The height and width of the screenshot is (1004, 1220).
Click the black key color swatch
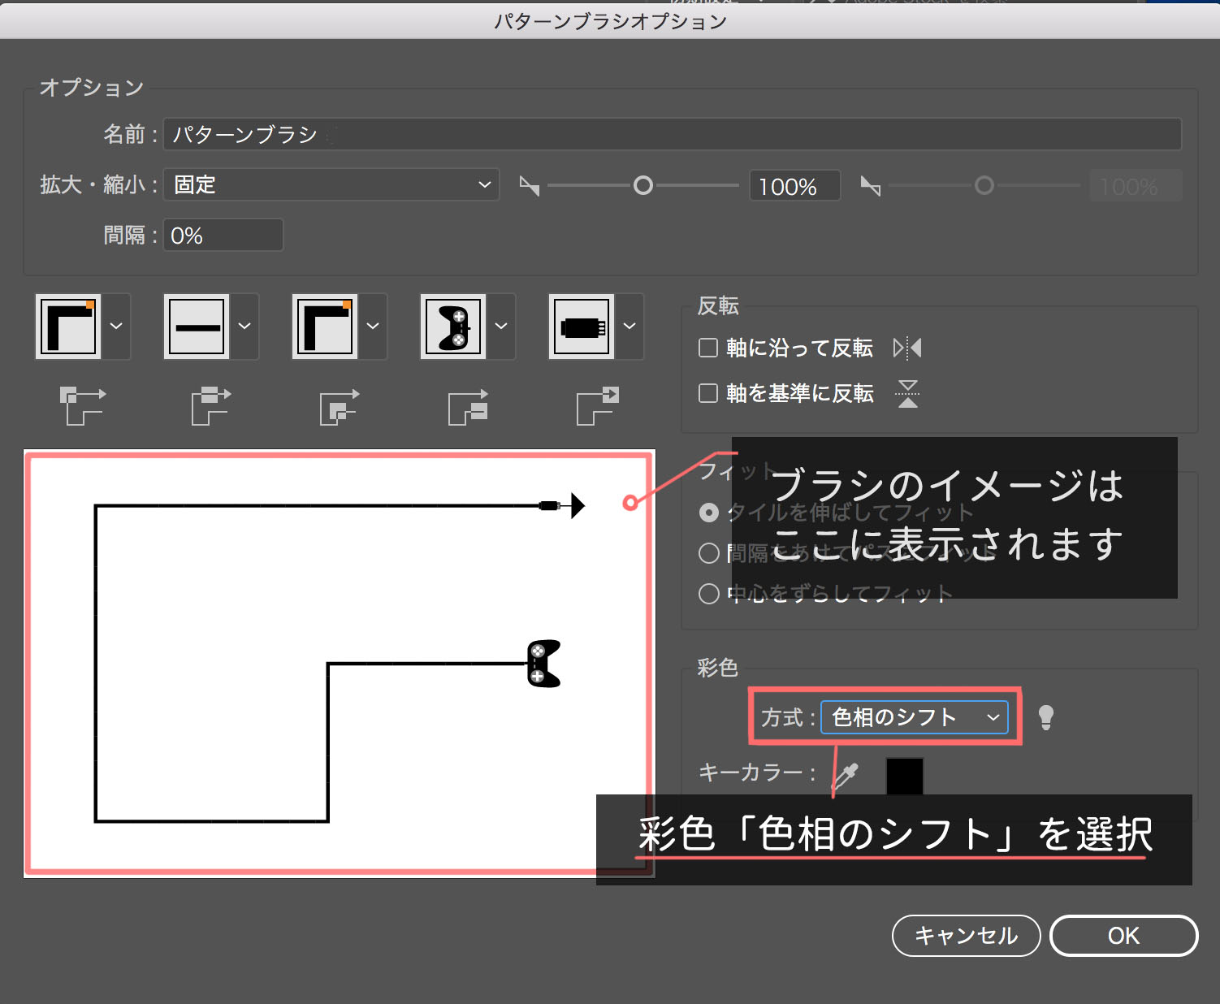click(905, 776)
